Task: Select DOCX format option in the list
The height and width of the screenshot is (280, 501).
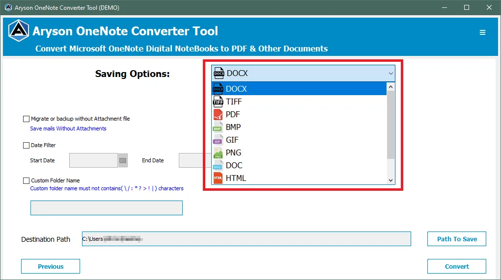Action: click(x=299, y=89)
